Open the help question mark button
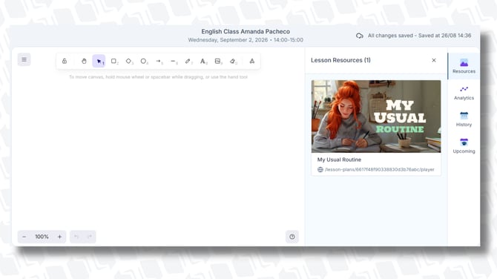This screenshot has width=497, height=279. [x=292, y=237]
